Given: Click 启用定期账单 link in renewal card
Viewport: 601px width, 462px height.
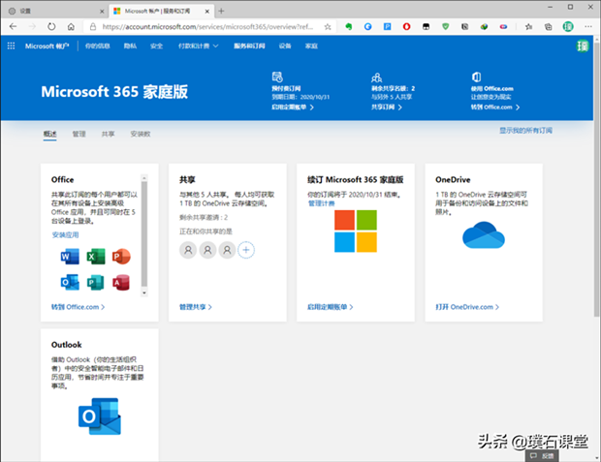Looking at the screenshot, I should click(x=330, y=307).
